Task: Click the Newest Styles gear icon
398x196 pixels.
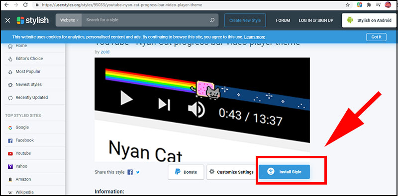Action: click(10, 85)
